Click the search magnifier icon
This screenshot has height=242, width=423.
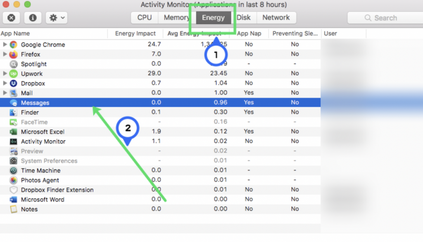(368, 18)
